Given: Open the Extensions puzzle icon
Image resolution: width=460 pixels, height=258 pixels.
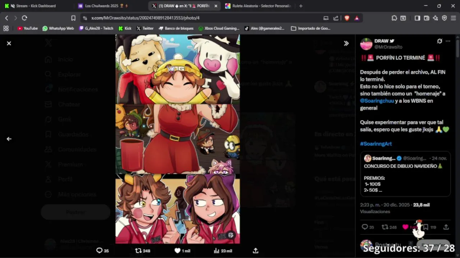Looking at the screenshot, I should coord(394,18).
